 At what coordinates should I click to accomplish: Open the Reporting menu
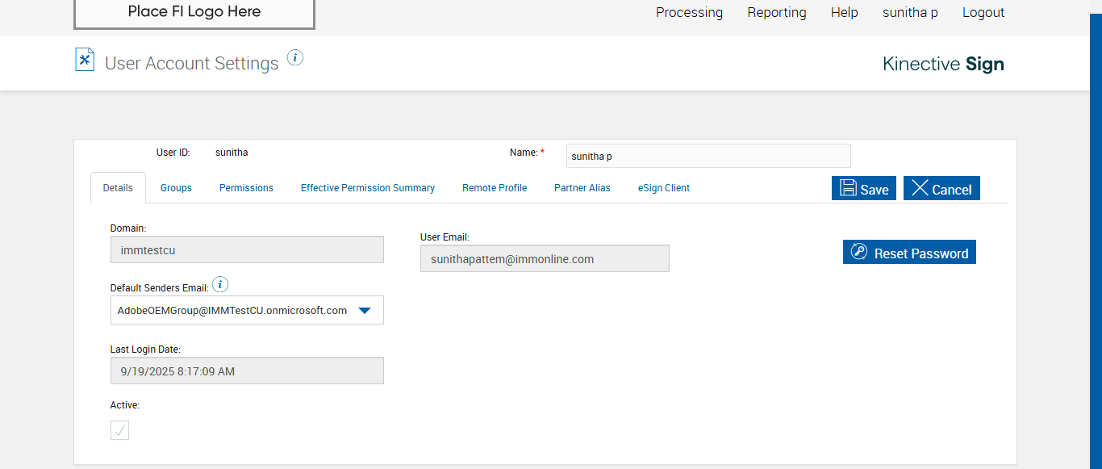tap(776, 12)
